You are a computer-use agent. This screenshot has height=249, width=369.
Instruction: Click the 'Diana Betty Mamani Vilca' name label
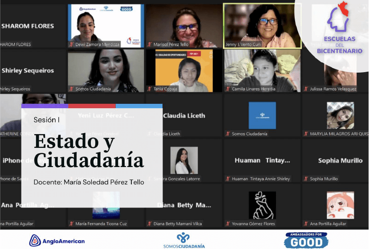pos(178,224)
